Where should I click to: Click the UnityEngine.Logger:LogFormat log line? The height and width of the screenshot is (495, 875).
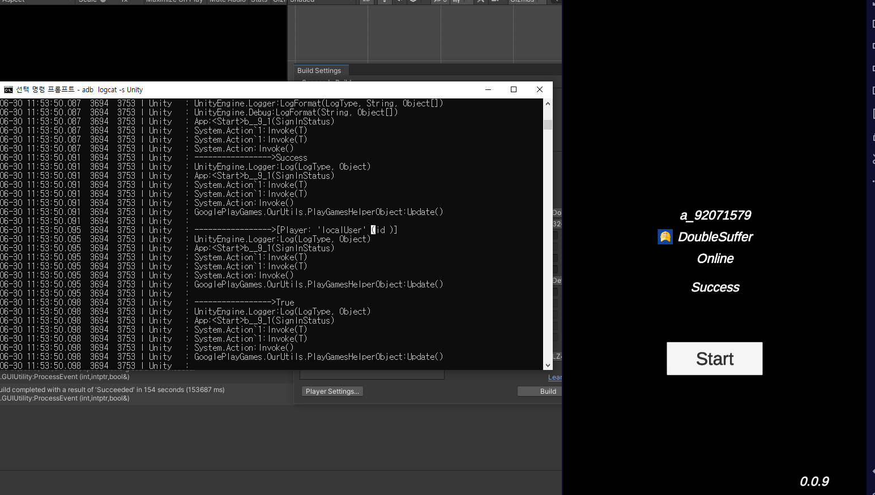pos(318,104)
